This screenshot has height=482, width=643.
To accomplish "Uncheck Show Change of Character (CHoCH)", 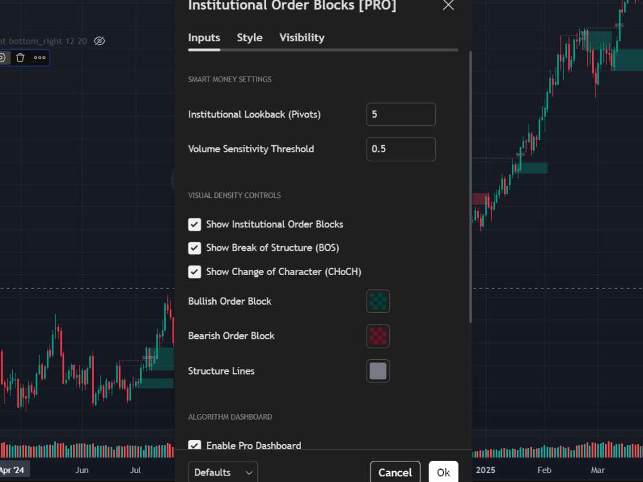I will (194, 272).
